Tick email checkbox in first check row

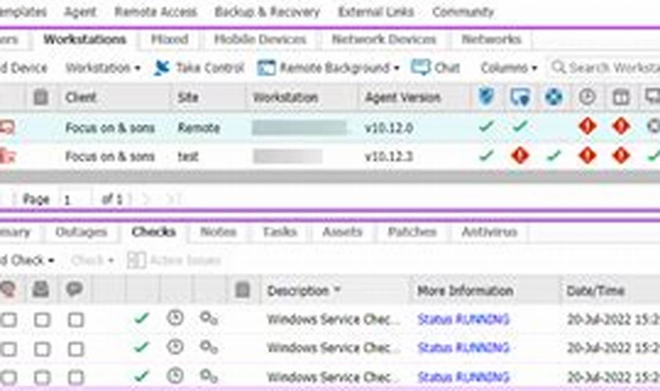[42, 320]
